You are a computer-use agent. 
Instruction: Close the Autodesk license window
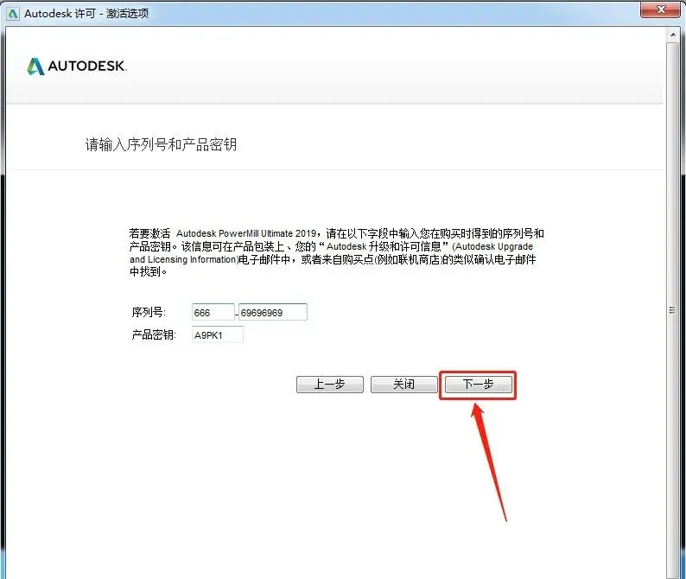(x=660, y=10)
